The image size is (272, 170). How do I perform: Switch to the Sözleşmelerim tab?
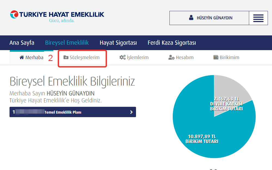point(82,57)
